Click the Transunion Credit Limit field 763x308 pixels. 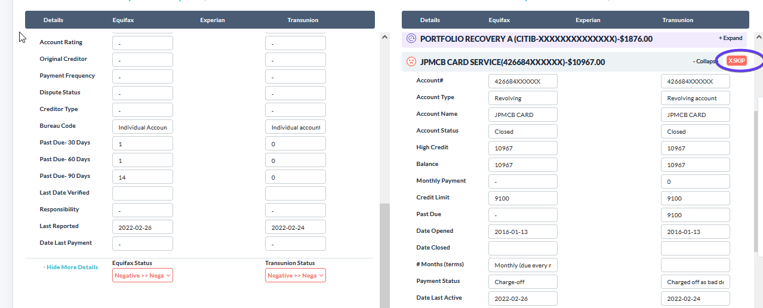[x=695, y=198]
